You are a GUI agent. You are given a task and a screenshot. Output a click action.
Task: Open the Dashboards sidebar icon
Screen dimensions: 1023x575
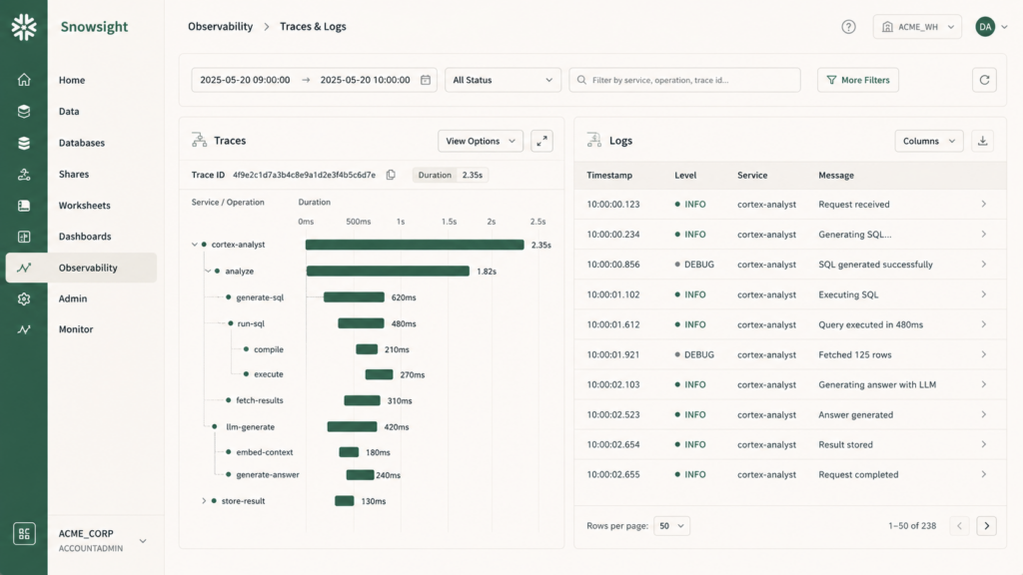24,237
